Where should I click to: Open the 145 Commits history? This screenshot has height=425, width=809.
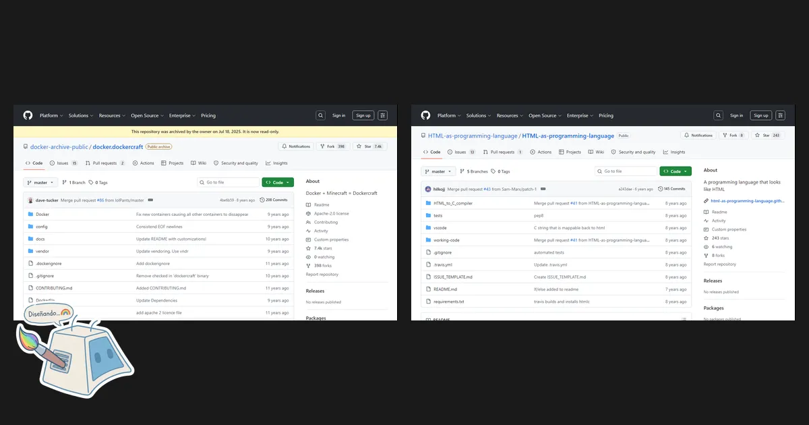tap(671, 189)
